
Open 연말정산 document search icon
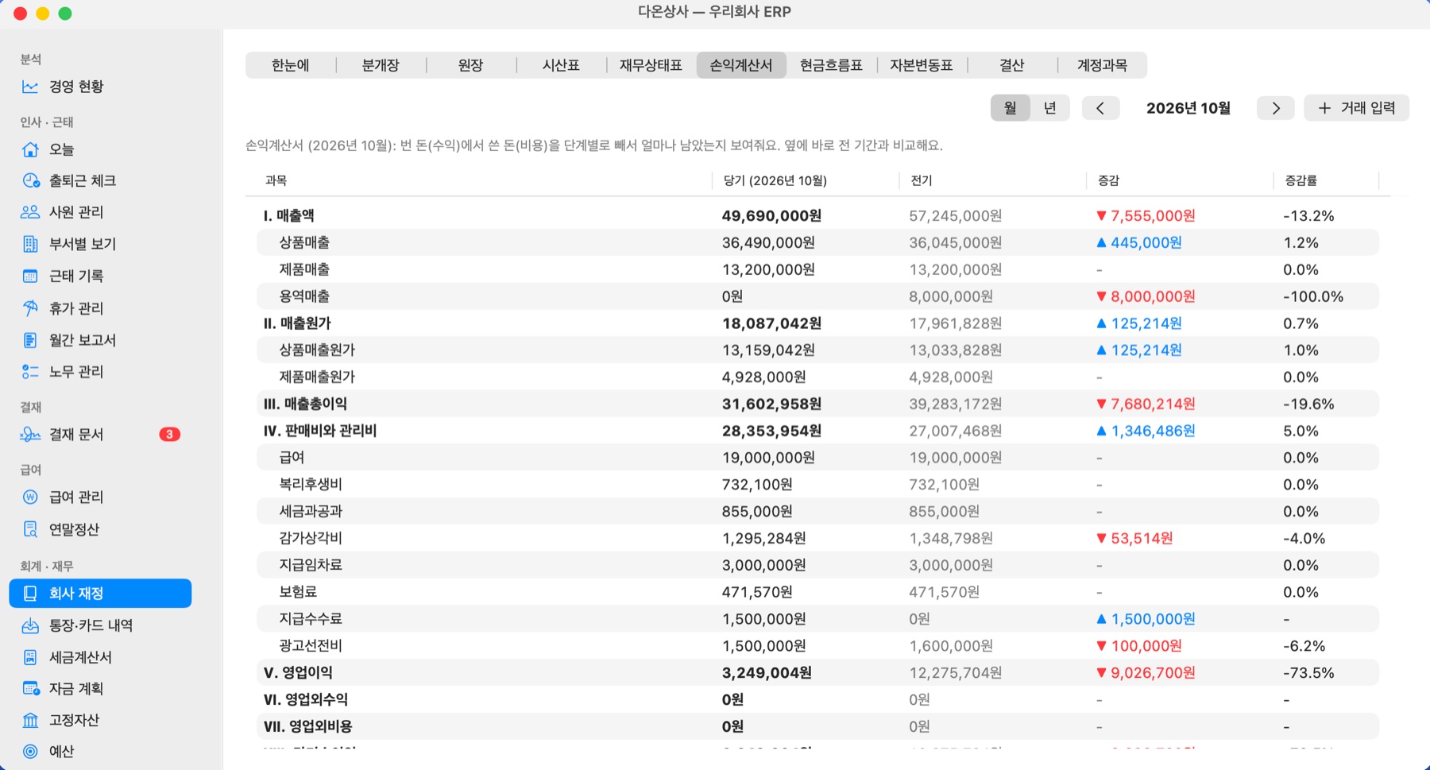pos(30,529)
